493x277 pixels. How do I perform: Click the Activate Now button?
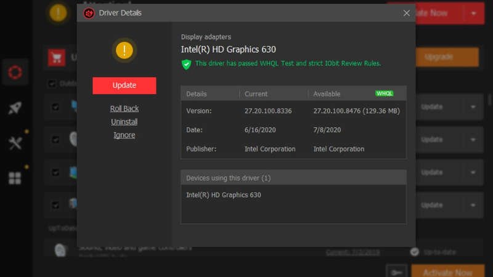(448, 271)
